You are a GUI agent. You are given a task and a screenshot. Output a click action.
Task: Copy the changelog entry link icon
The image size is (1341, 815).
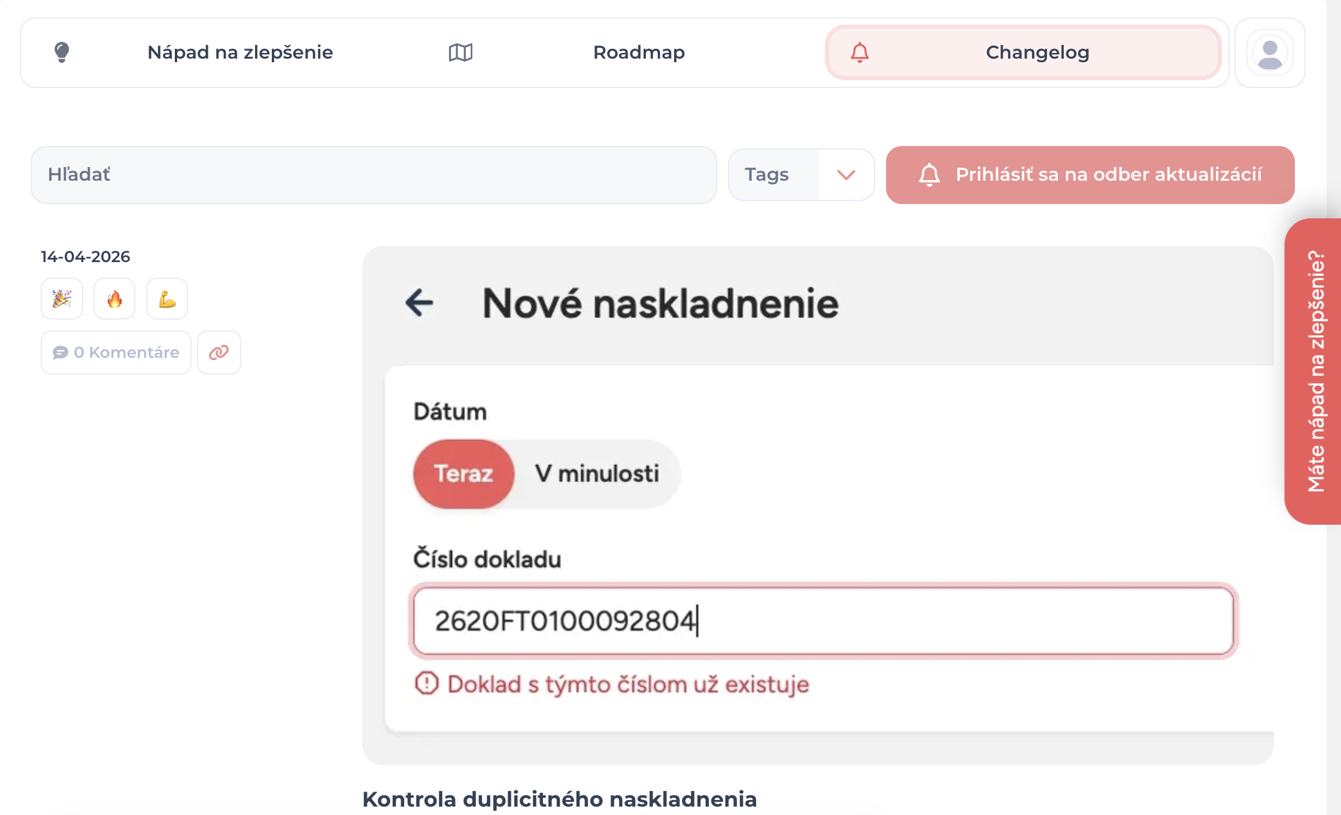(219, 352)
